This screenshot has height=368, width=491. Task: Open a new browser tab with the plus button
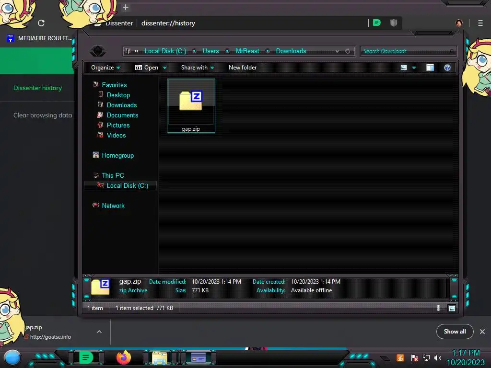tap(126, 7)
